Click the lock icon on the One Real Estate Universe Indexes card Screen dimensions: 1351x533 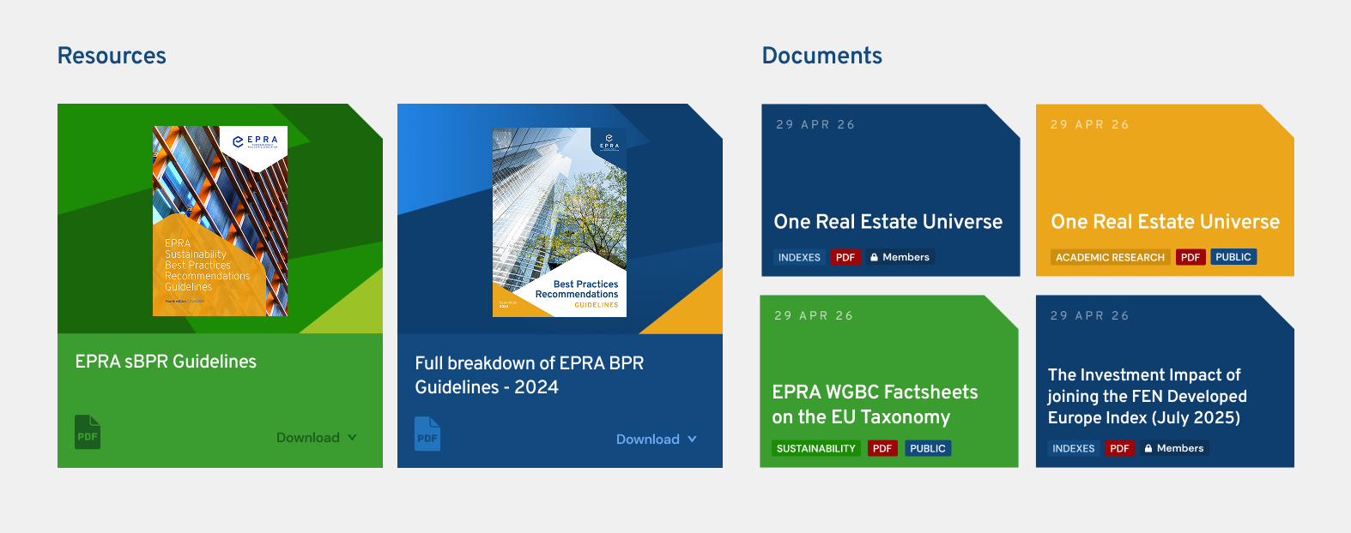[x=874, y=257]
